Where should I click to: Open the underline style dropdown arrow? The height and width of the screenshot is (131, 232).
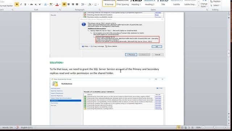[x=28, y=4]
